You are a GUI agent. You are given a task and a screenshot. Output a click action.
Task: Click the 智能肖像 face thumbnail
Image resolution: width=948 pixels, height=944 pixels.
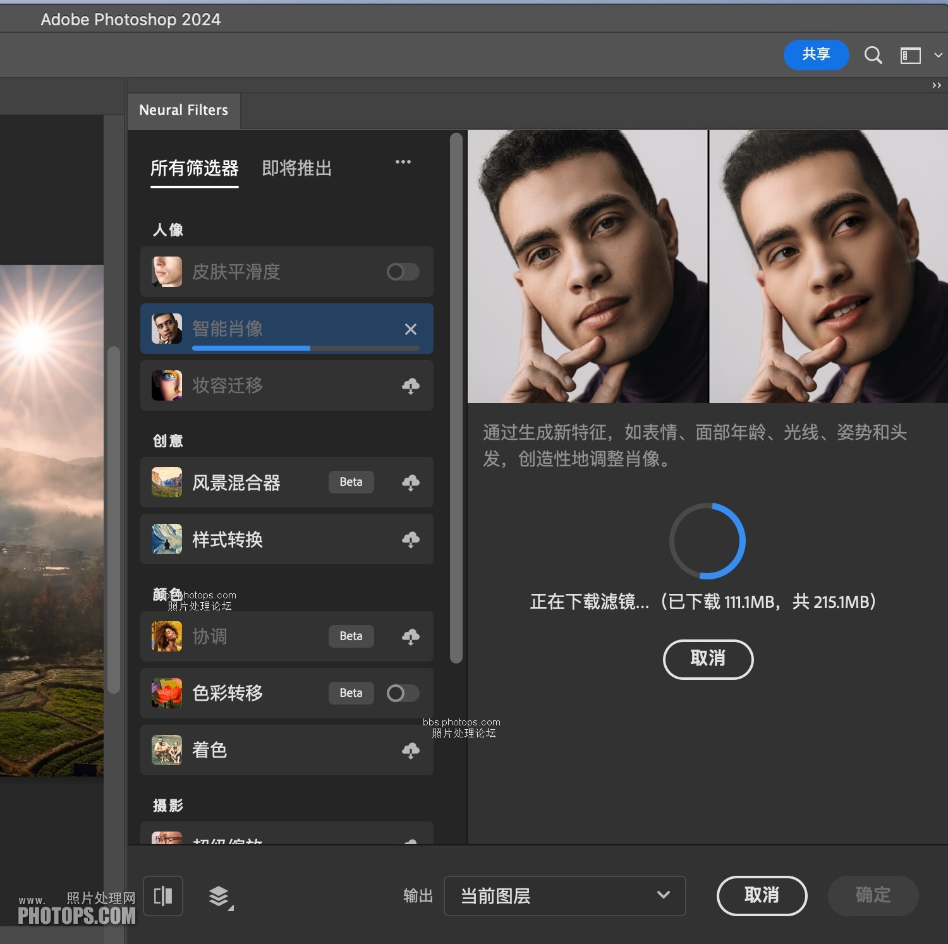(x=167, y=329)
